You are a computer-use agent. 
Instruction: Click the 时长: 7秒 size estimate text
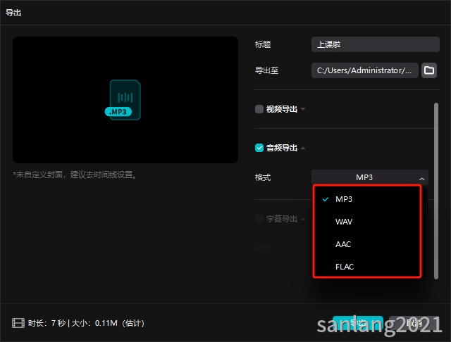click(86, 323)
